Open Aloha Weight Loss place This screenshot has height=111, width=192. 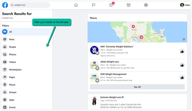tap(110, 62)
